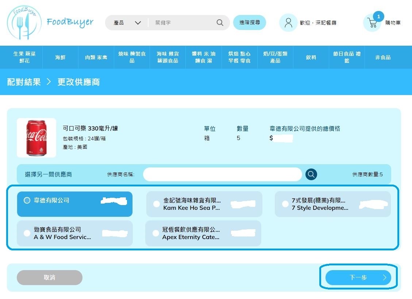Open the 產品 category dropdown

coord(127,23)
